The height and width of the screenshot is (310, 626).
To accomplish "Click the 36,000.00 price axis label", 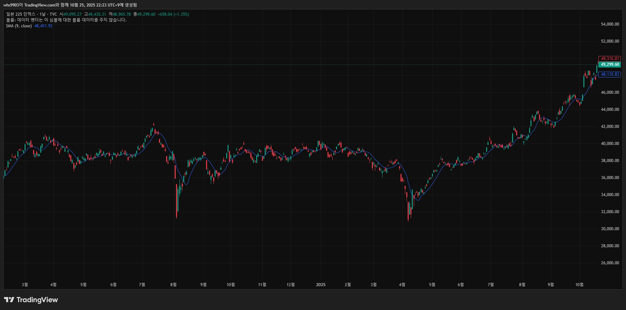I will (610, 178).
